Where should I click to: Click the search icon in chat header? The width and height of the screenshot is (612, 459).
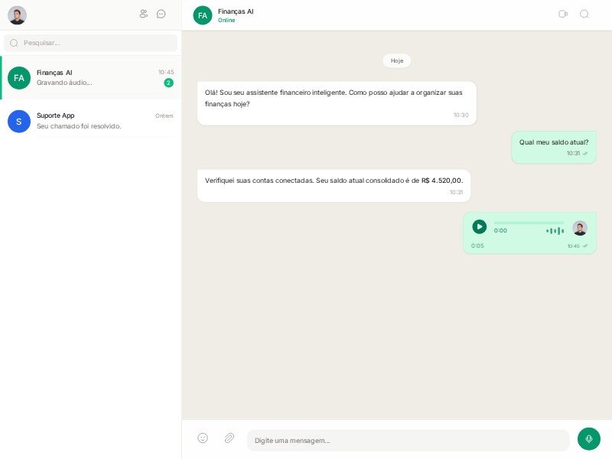click(584, 14)
